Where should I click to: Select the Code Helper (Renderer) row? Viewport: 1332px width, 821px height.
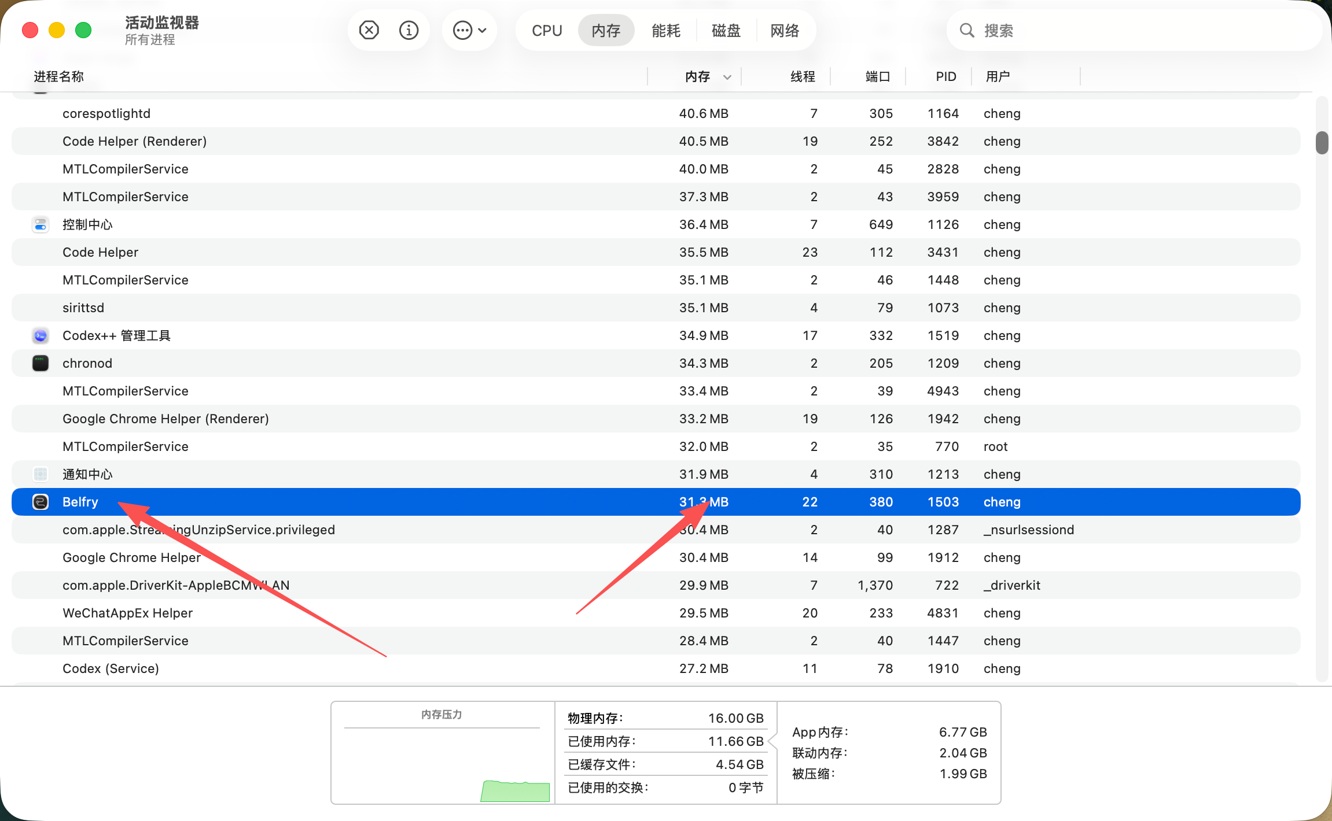(656, 141)
